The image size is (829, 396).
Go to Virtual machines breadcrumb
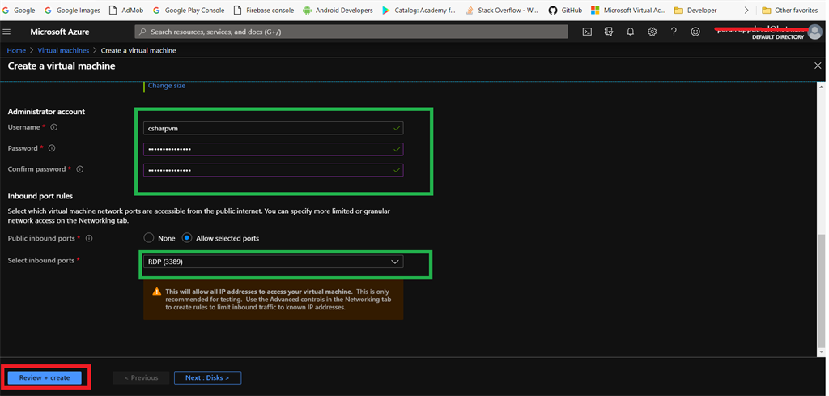pyautogui.click(x=63, y=51)
